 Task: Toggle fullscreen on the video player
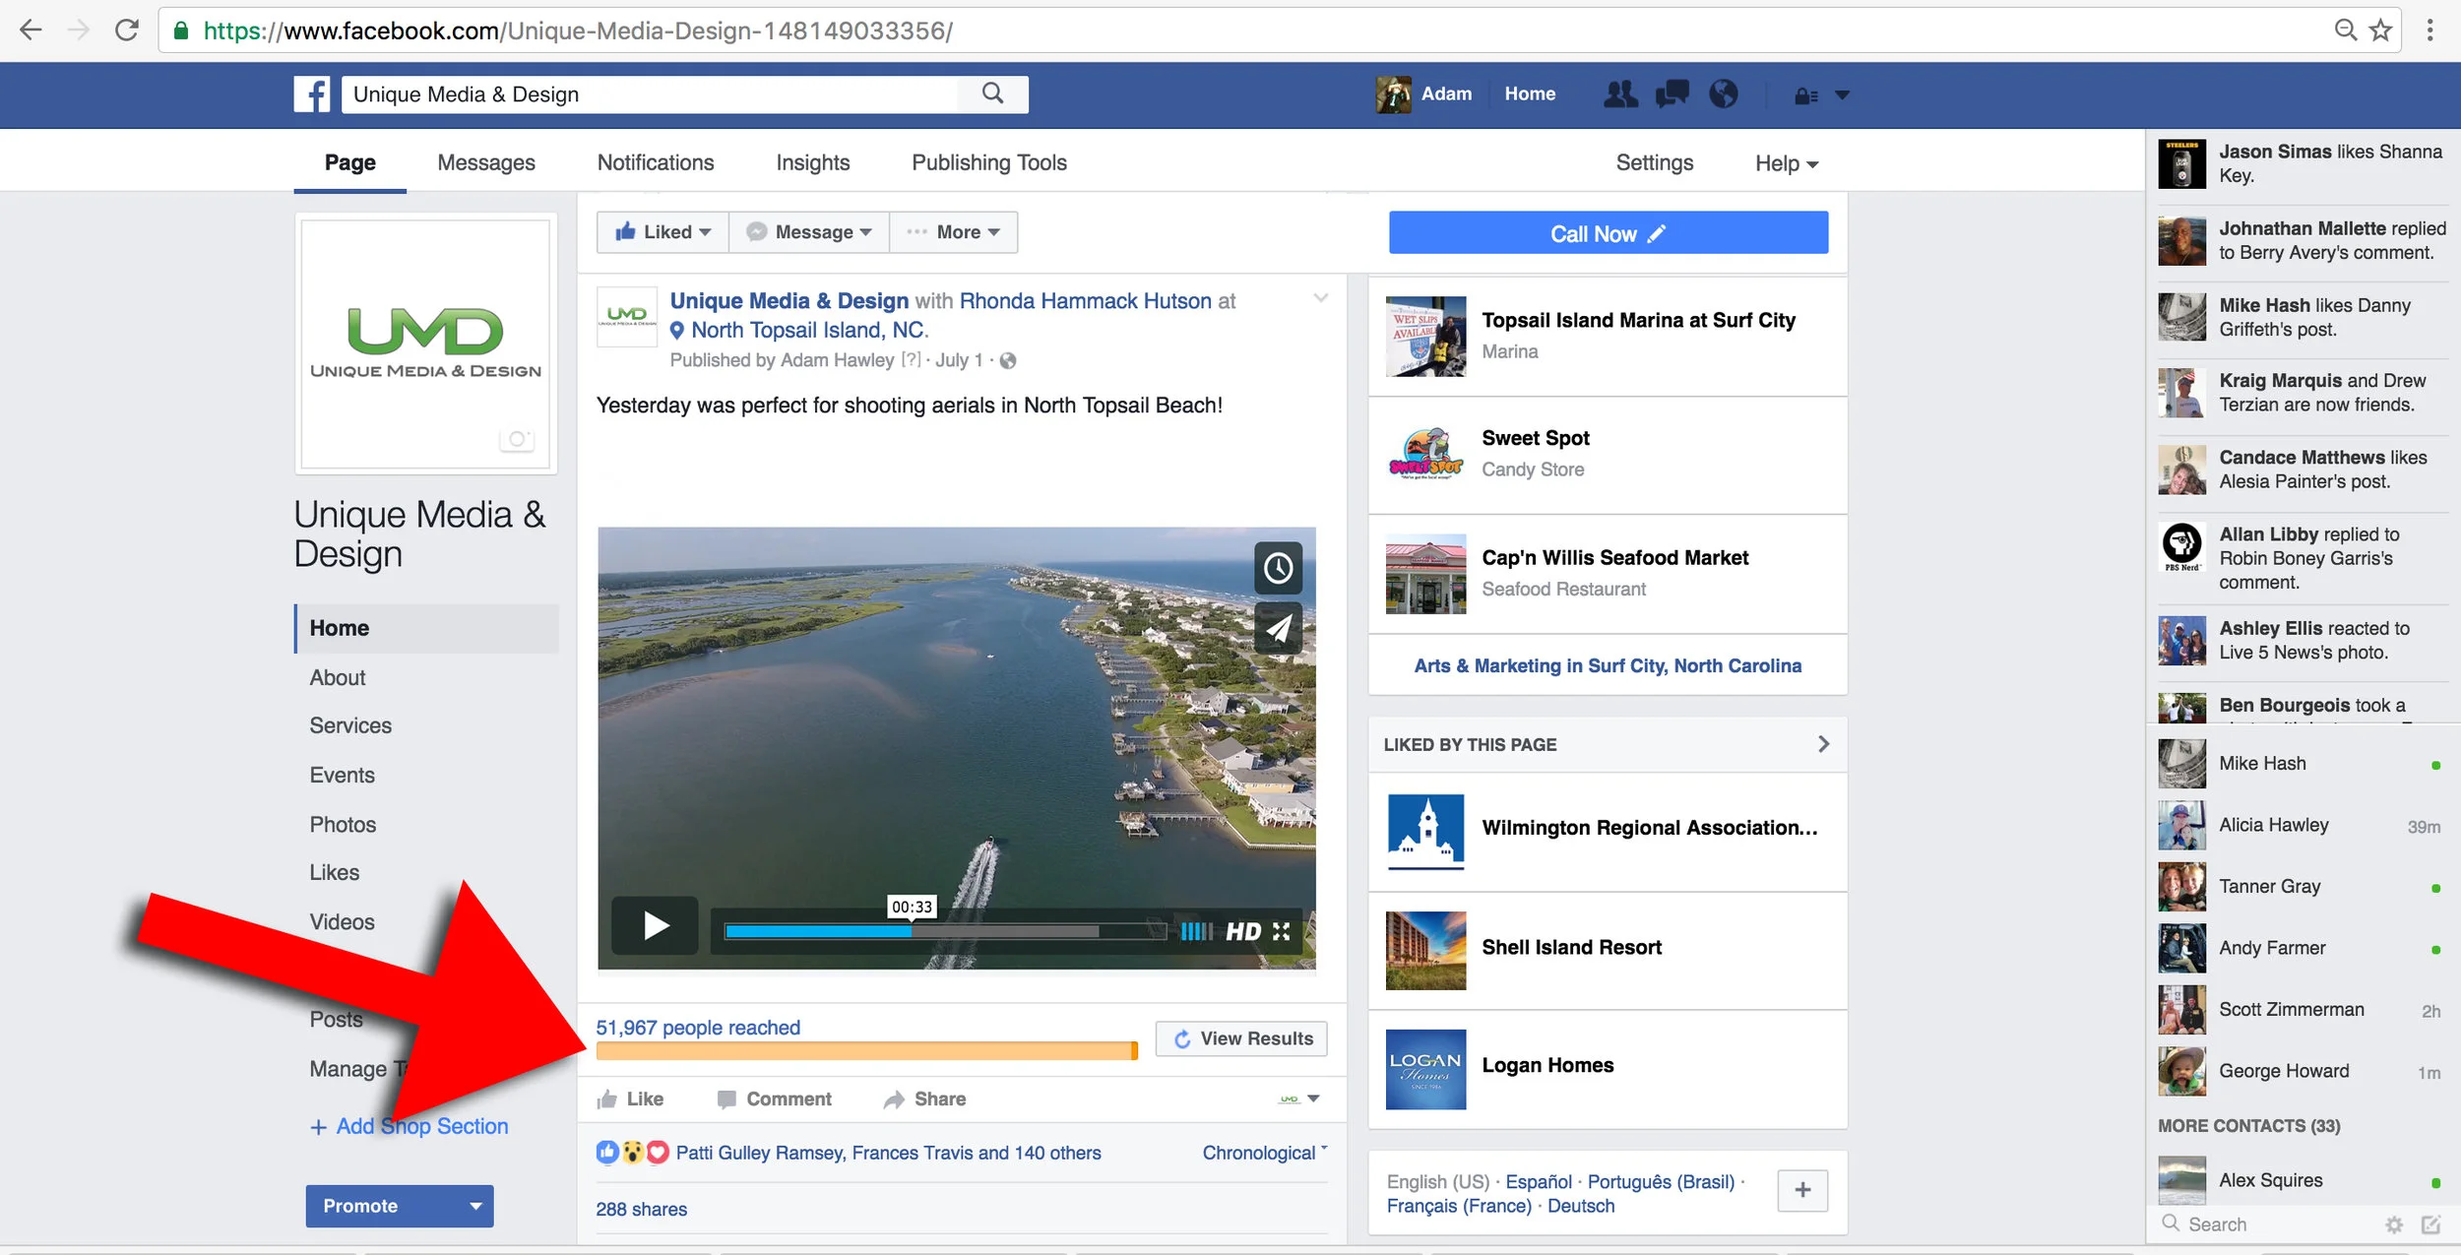click(x=1281, y=931)
